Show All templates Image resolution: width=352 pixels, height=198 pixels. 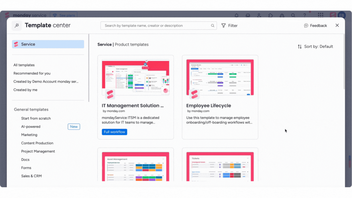pyautogui.click(x=24, y=65)
